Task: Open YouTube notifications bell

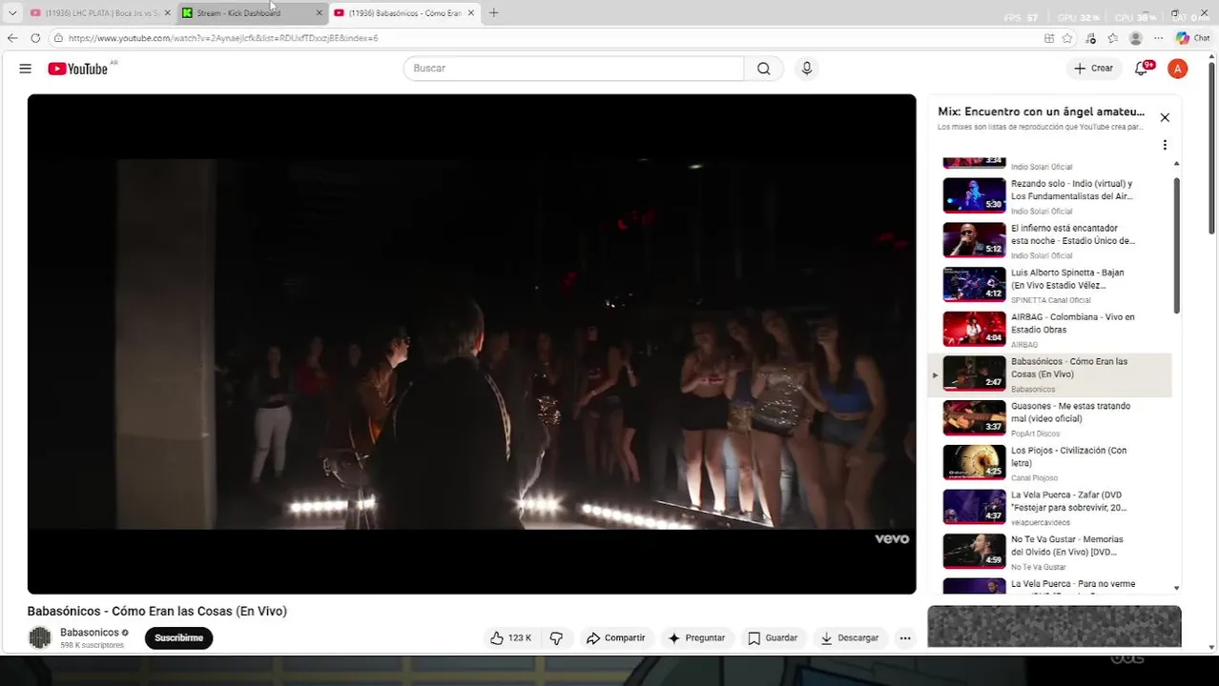Action: coord(1142,69)
